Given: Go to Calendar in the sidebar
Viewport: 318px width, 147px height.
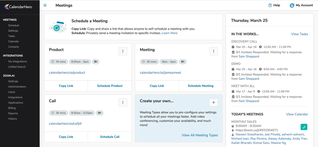Looking at the screenshot, I should pos(14,41).
